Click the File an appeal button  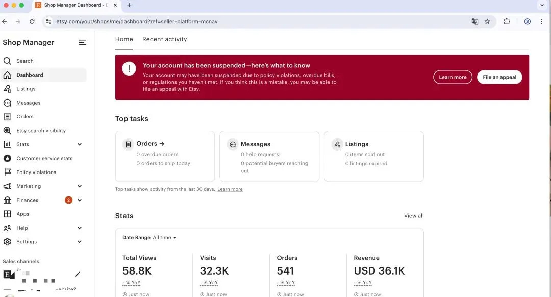pyautogui.click(x=499, y=77)
